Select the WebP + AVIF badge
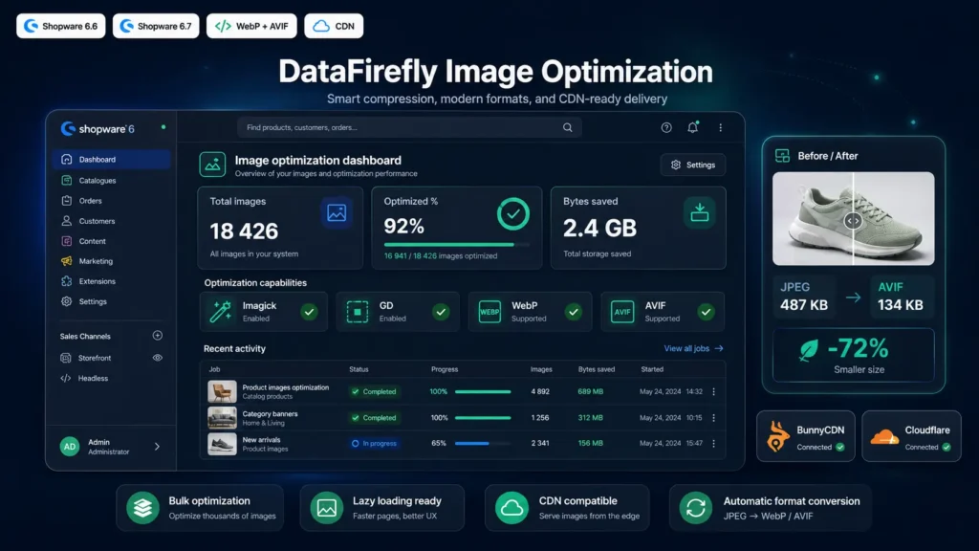Screen dimensions: 979x551 coord(251,26)
